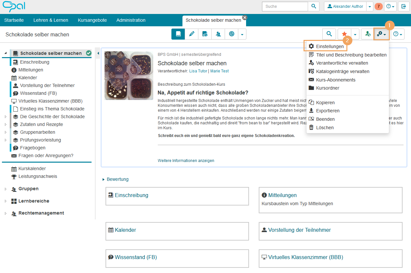Expand the Lernbereiche section
The image size is (411, 273).
[6, 201]
